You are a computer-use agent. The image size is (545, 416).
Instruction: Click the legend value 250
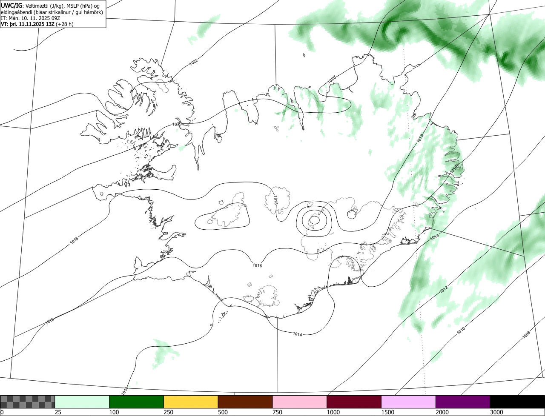point(169,412)
